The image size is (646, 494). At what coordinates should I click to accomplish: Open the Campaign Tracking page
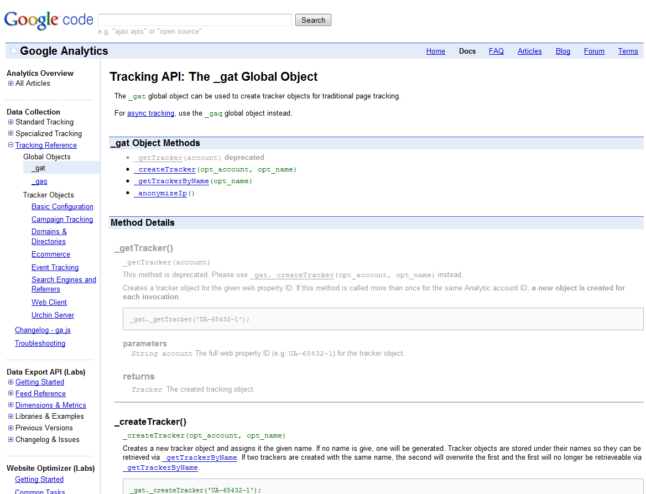(62, 219)
